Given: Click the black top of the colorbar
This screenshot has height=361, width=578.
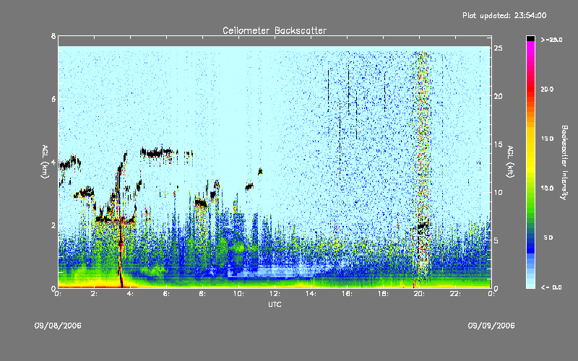Looking at the screenshot, I should coord(530,38).
